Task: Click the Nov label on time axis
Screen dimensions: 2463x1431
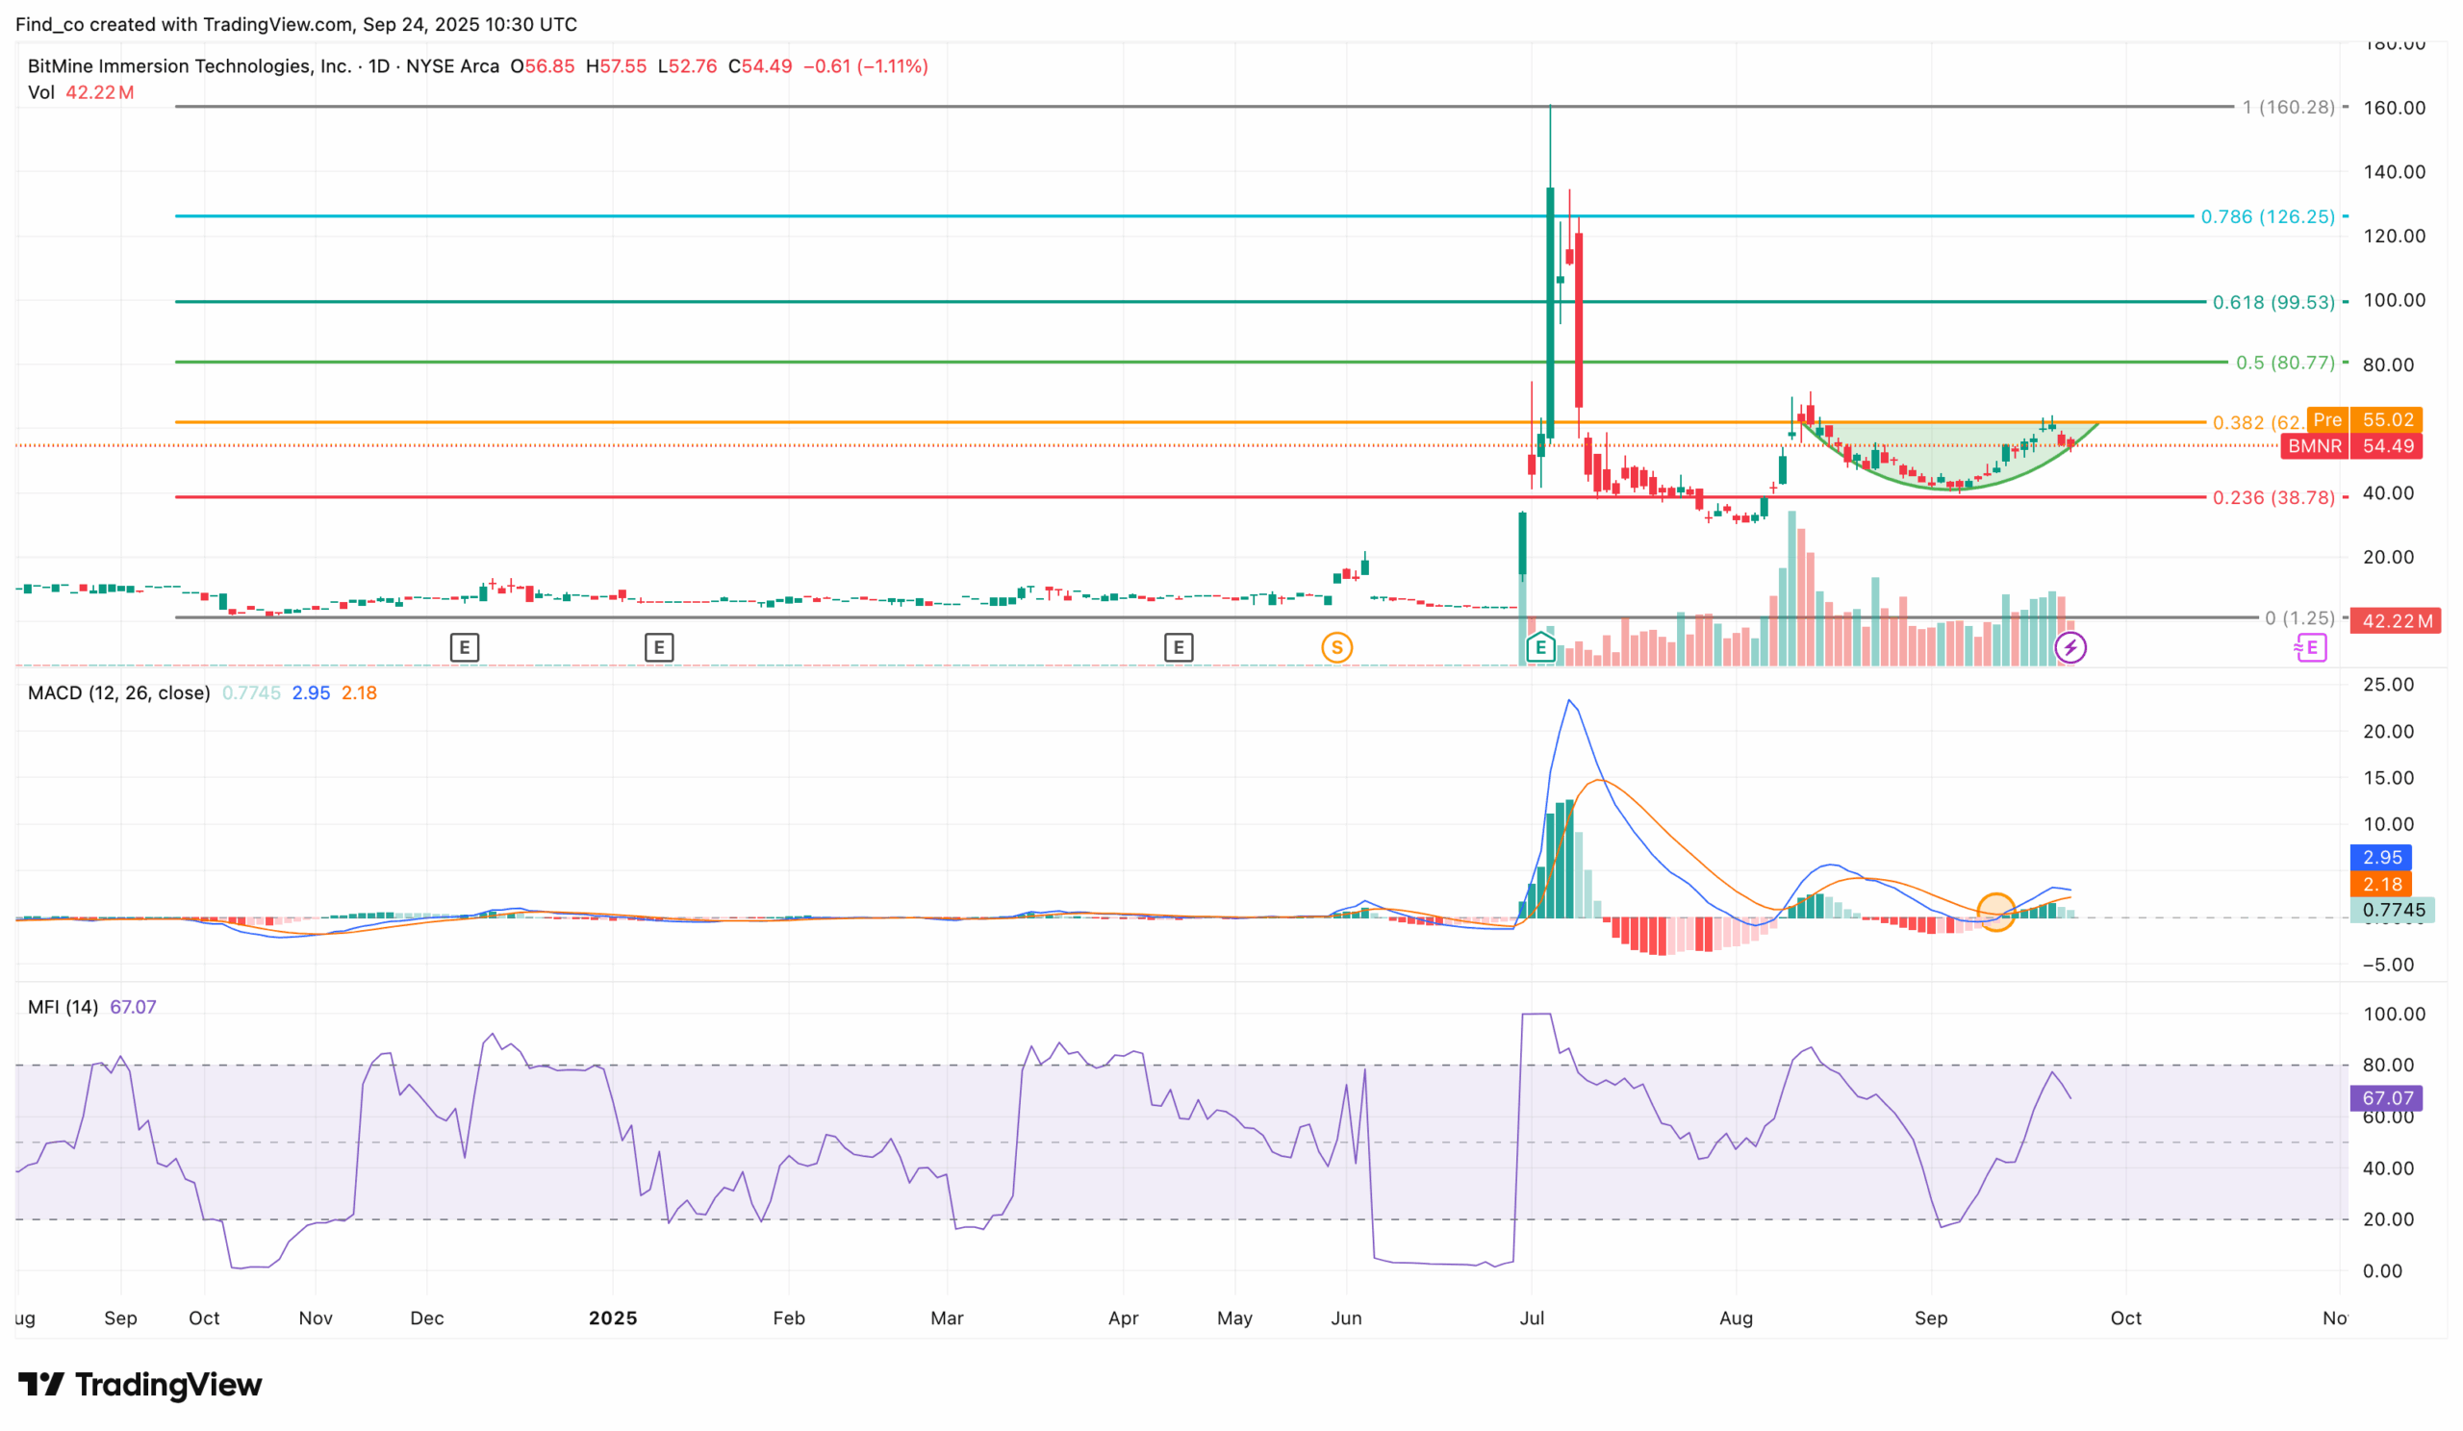Action: point(316,1318)
